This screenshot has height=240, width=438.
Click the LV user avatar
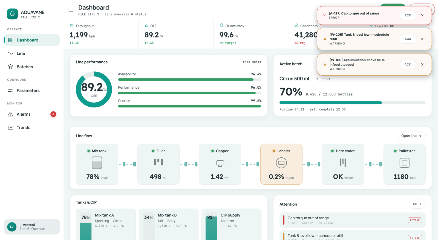[12, 227]
